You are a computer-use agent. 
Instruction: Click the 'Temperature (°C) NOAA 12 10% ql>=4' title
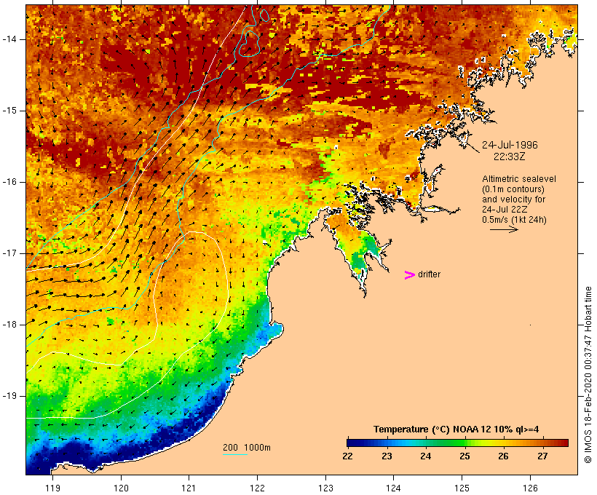456,429
